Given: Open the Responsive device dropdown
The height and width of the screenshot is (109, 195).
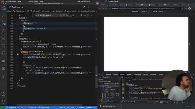Looking at the screenshot, I should (136, 12).
